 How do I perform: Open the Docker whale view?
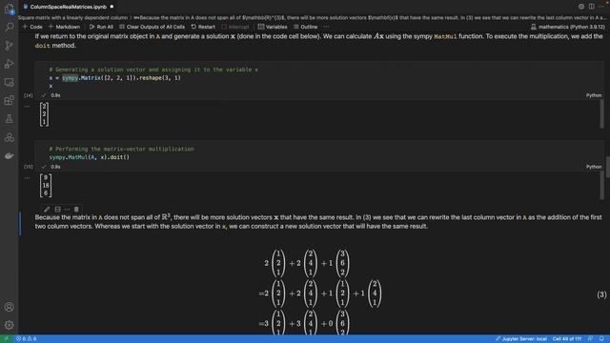point(9,155)
